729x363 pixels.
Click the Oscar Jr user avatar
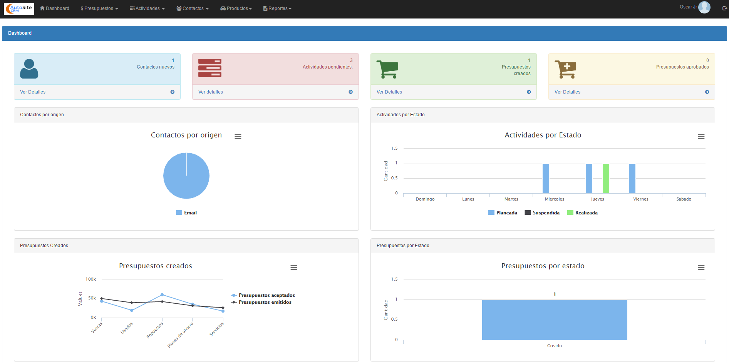pos(704,7)
